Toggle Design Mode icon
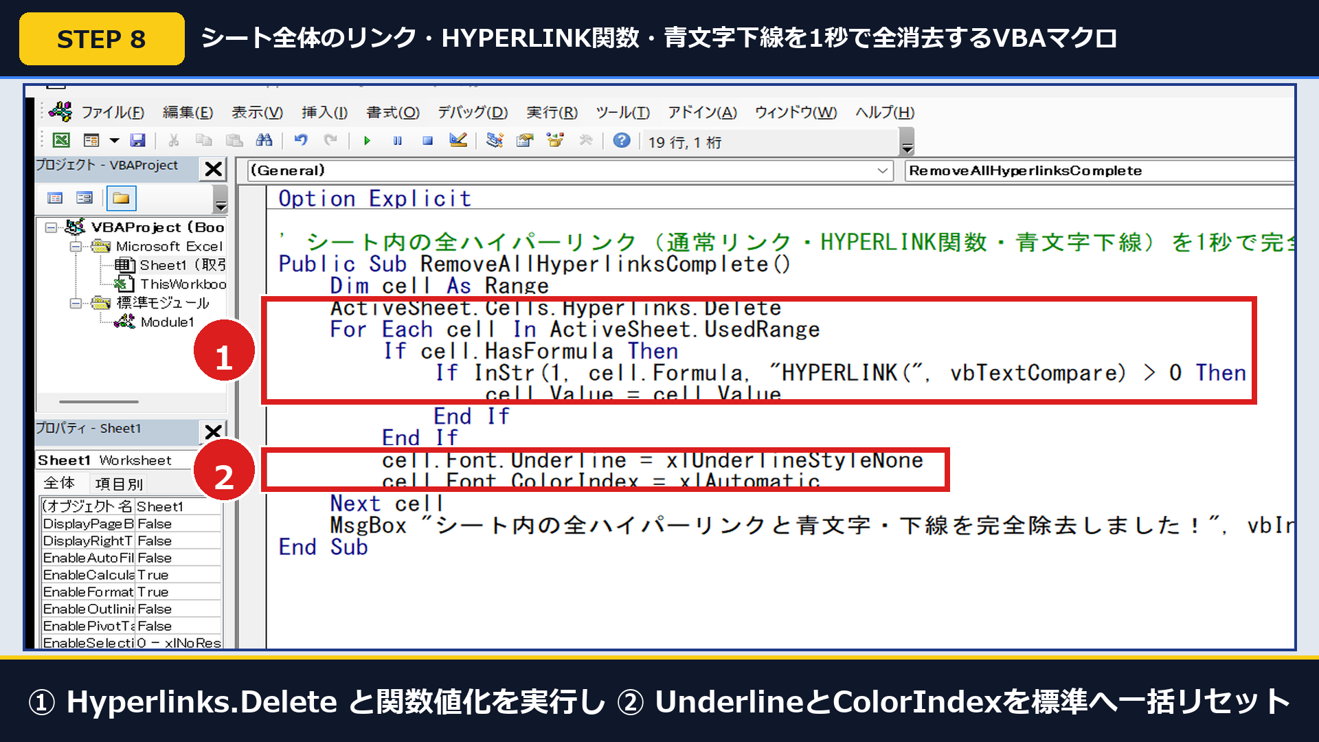Viewport: 1319px width, 742px height. pos(458,141)
